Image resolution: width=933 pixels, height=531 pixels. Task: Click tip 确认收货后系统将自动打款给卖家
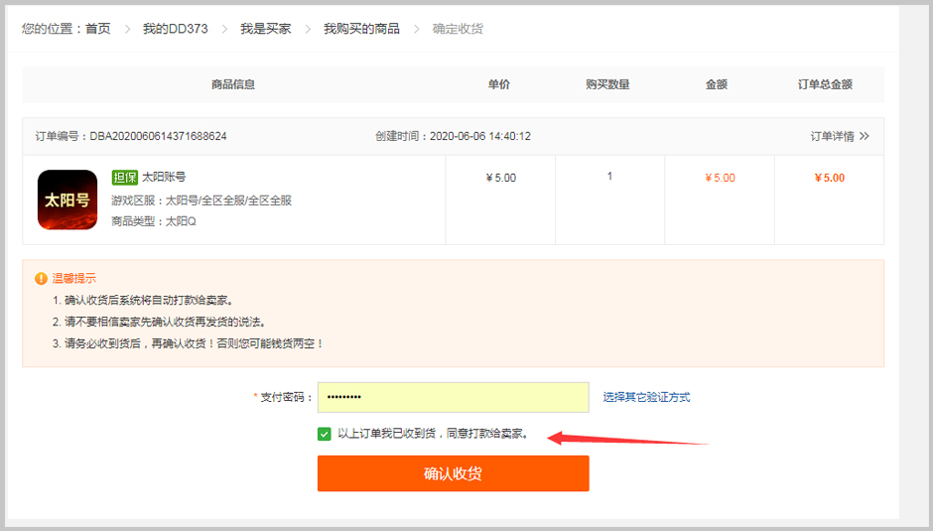(143, 300)
